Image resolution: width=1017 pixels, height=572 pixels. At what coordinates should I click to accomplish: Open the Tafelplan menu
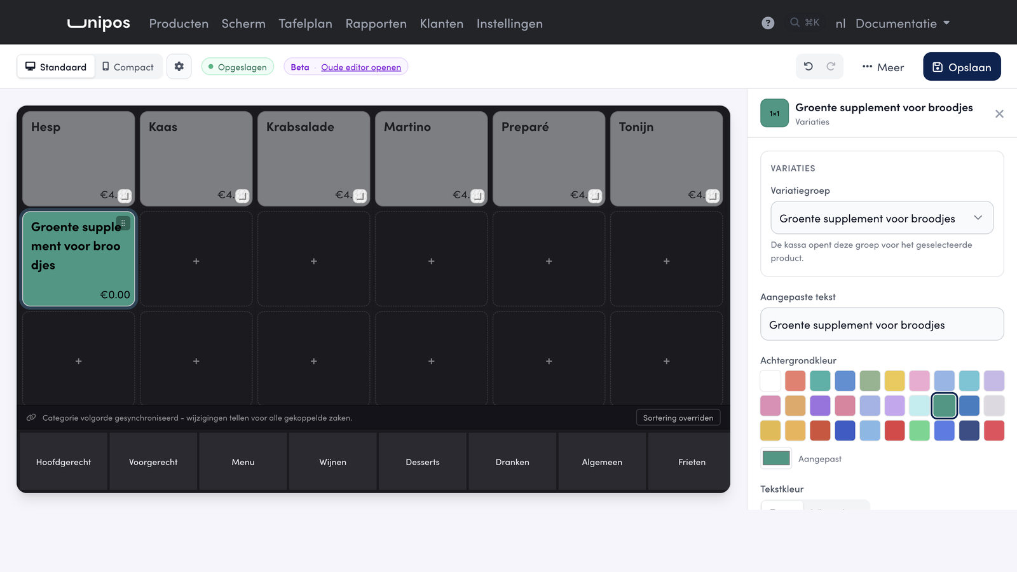tap(305, 24)
